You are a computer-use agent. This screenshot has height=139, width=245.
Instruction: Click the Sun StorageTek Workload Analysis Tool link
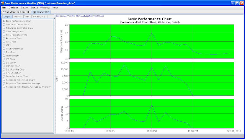coord(80,16)
